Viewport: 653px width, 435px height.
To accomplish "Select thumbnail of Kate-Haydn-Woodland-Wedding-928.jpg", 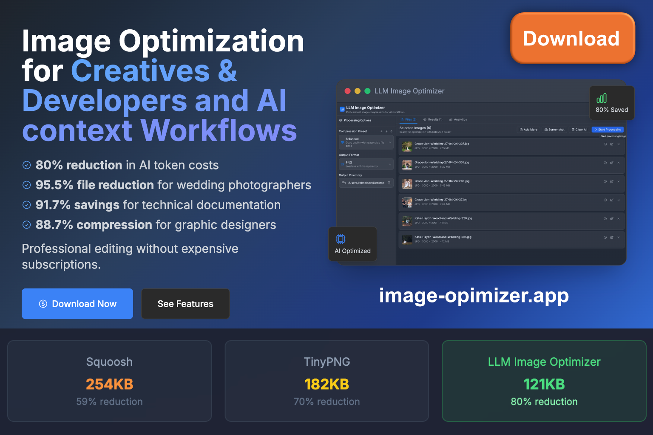I will click(407, 221).
